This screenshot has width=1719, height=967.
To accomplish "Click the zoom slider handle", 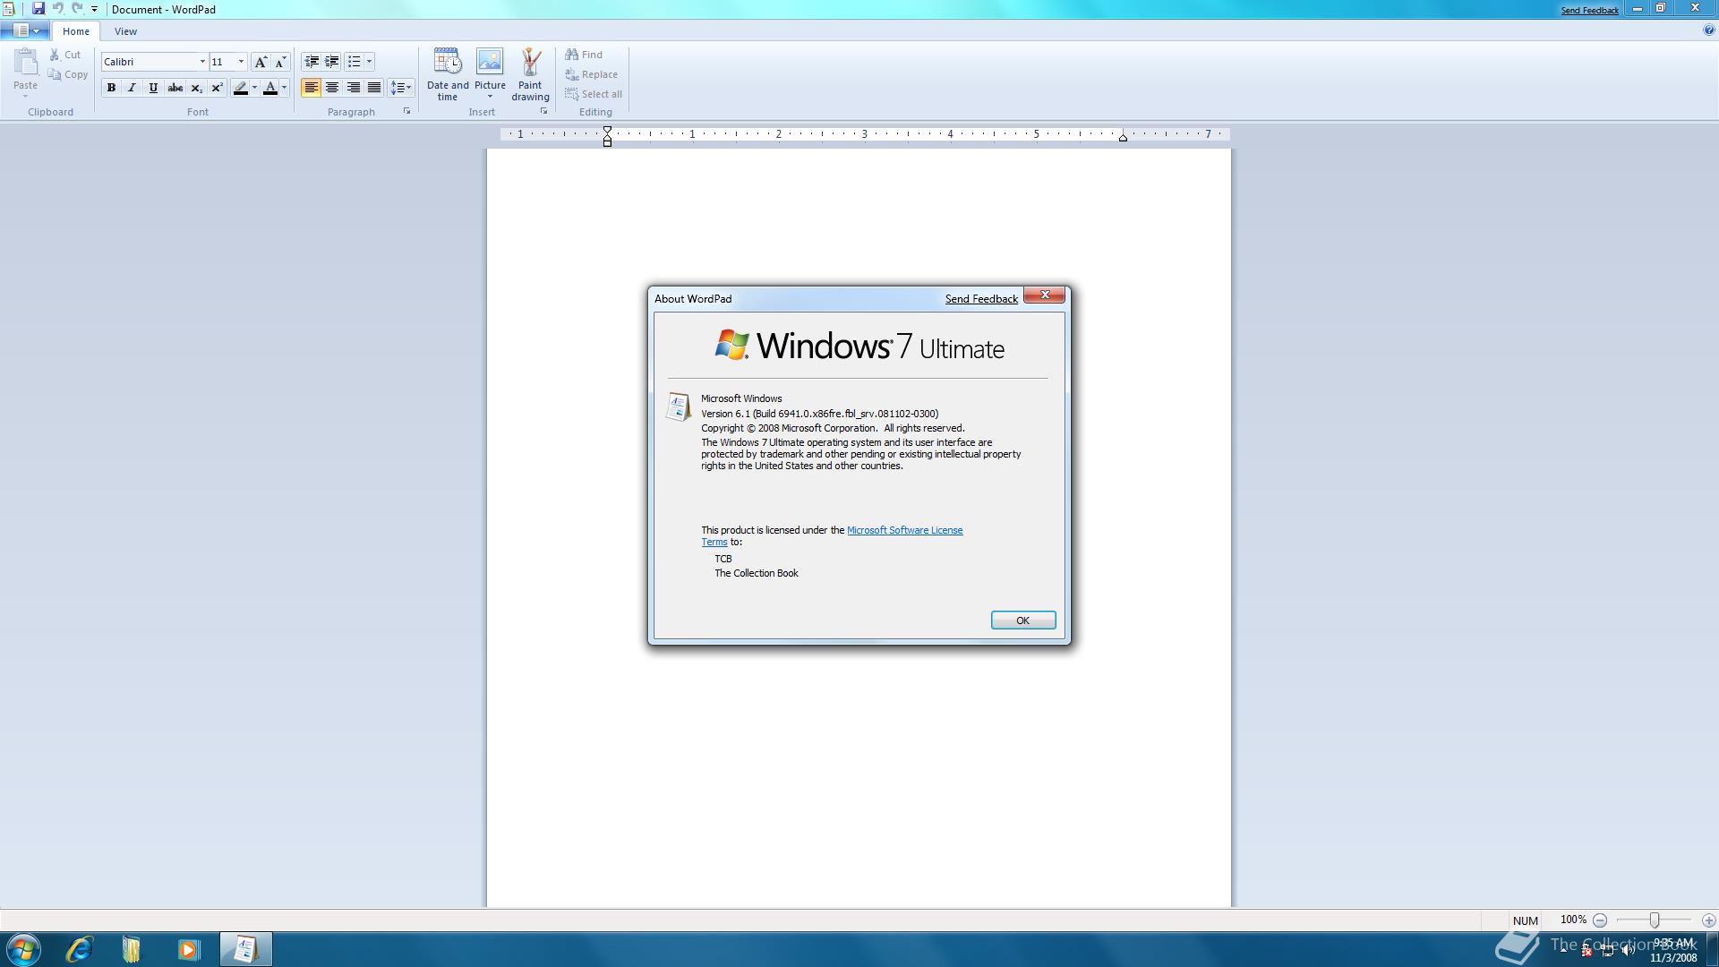I will tap(1655, 920).
